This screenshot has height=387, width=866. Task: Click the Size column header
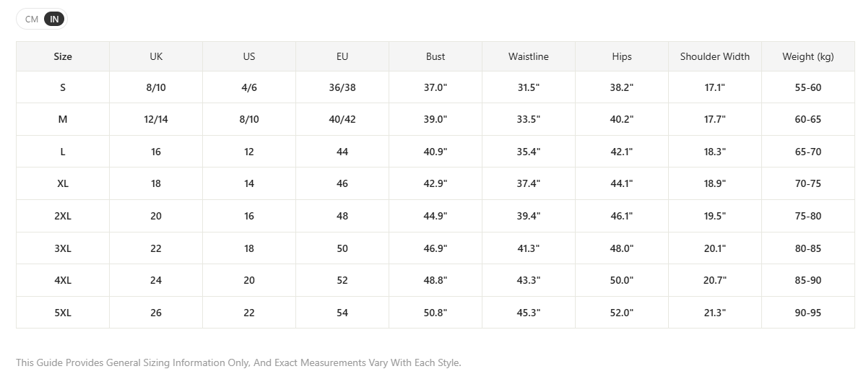[62, 56]
